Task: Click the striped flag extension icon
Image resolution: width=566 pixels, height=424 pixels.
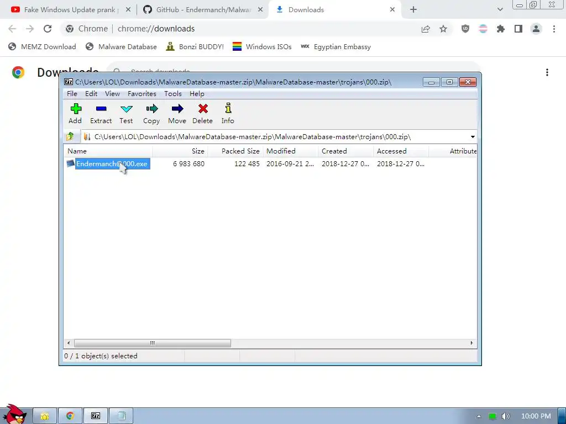Action: point(483,29)
